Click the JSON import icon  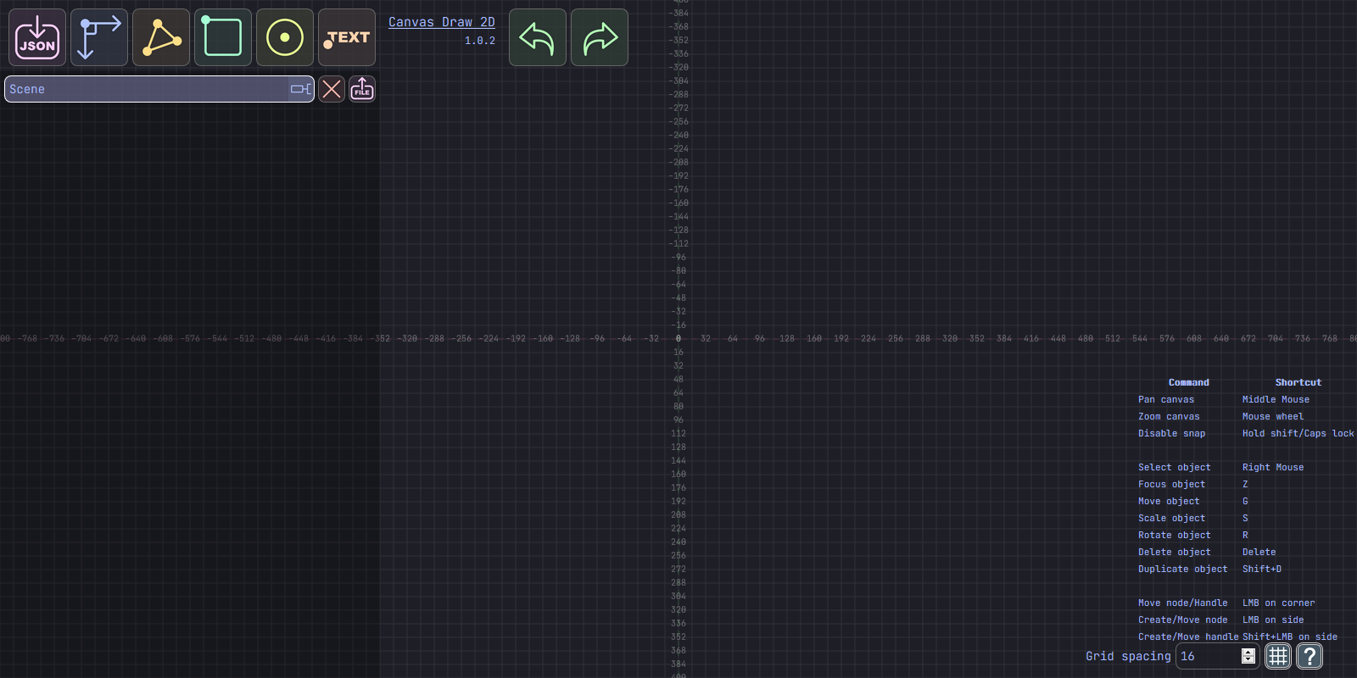(x=37, y=37)
